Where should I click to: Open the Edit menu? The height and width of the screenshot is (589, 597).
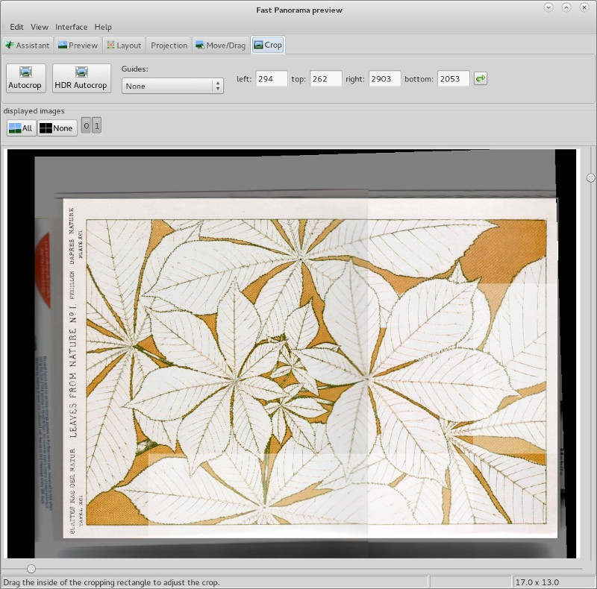point(16,27)
